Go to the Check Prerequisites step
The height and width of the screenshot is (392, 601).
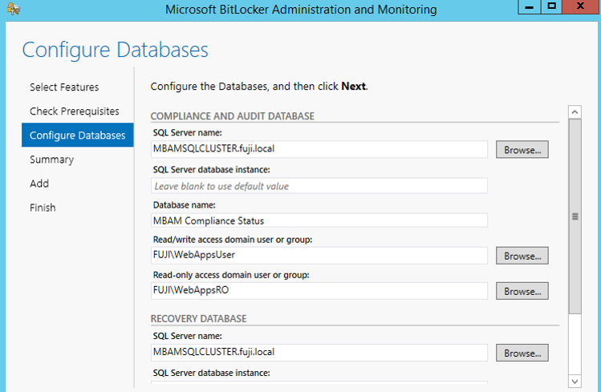(x=75, y=111)
